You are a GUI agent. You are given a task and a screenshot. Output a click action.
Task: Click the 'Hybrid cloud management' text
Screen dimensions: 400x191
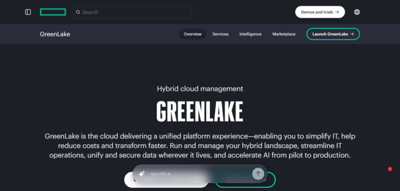click(200, 89)
